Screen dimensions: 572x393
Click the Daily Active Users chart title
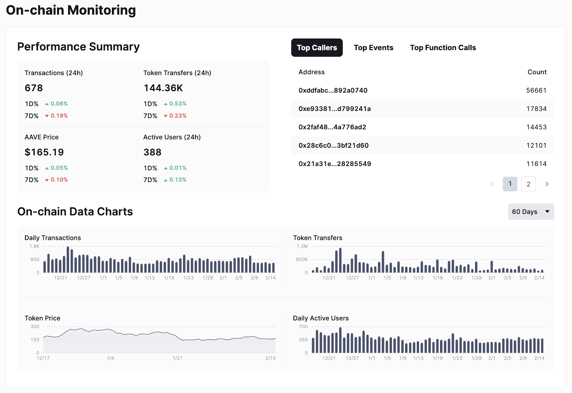[321, 318]
